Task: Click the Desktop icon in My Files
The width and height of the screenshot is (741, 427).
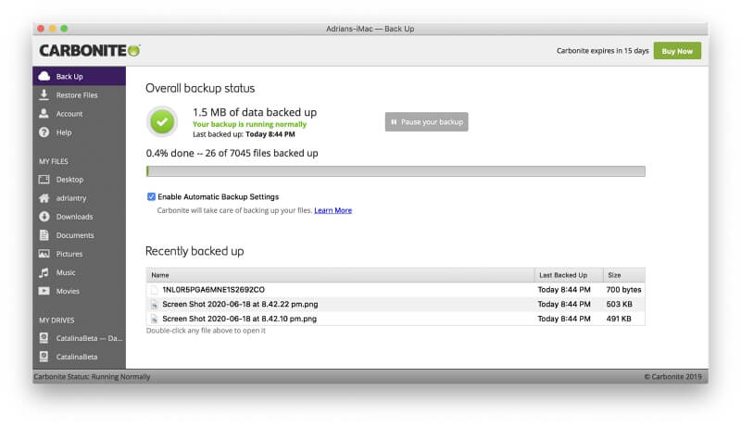Action: [44, 180]
